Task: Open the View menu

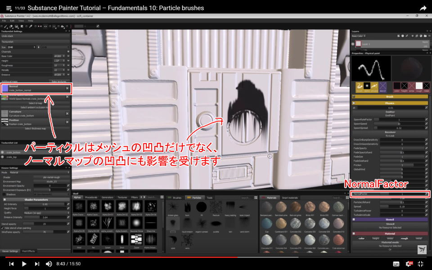Action: pos(21,21)
